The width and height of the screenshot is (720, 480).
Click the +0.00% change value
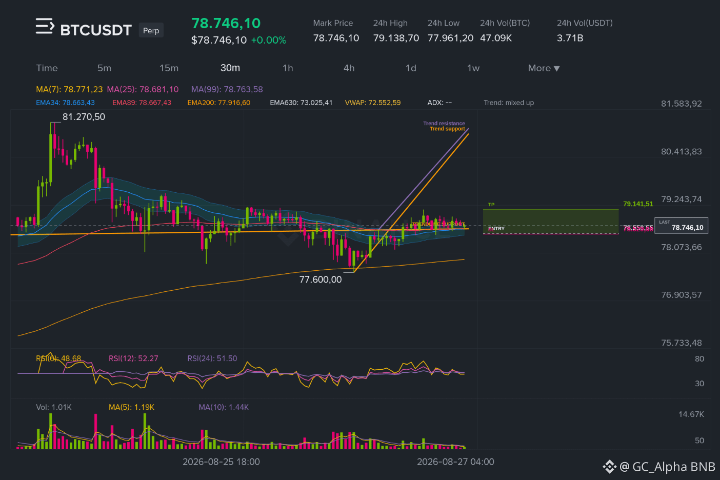269,40
